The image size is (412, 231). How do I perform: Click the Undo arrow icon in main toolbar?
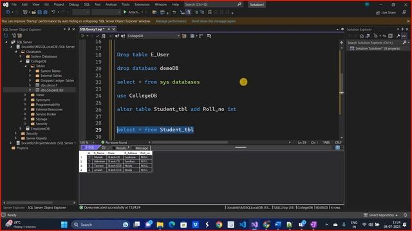tap(53, 12)
